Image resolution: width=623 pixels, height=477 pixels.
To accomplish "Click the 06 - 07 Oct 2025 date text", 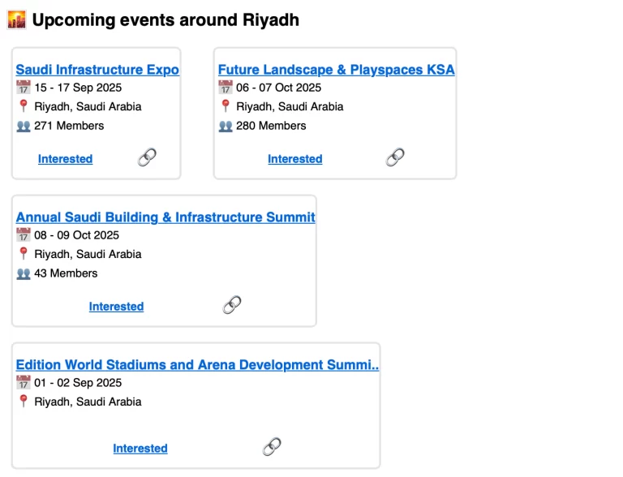I will coord(278,88).
